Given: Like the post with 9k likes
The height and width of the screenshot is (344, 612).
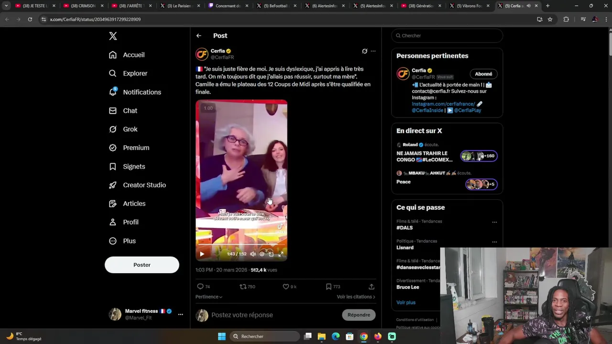Looking at the screenshot, I should pyautogui.click(x=290, y=287).
